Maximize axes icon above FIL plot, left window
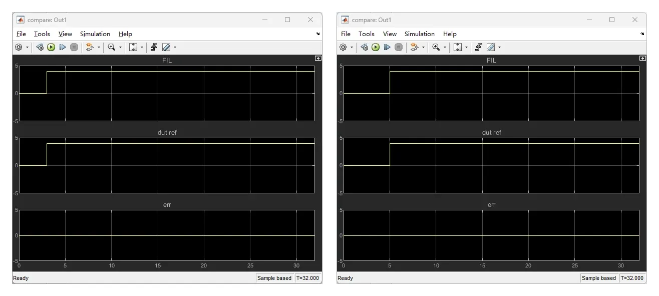 tap(318, 59)
